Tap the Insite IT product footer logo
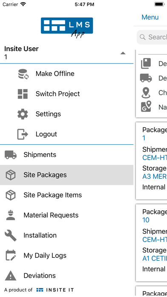 (55, 290)
